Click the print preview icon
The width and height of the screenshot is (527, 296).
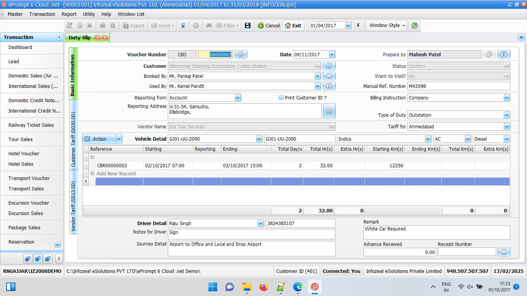click(x=113, y=25)
